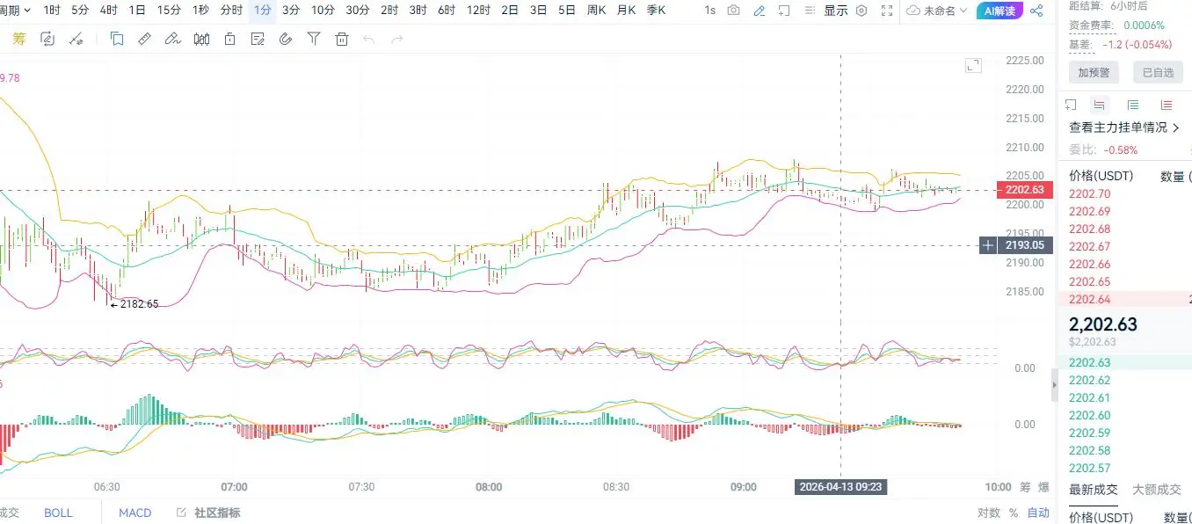
Task: Select green buy-only order book view icon
Action: pos(1132,104)
